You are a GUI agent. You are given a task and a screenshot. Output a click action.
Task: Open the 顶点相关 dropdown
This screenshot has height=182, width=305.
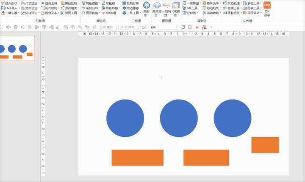(x=70, y=8)
